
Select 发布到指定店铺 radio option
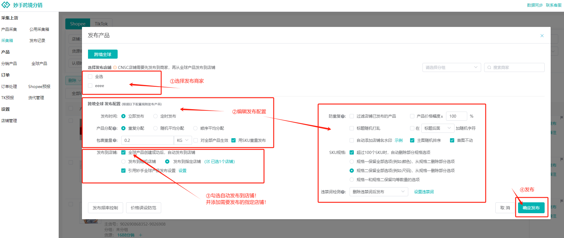(167, 161)
